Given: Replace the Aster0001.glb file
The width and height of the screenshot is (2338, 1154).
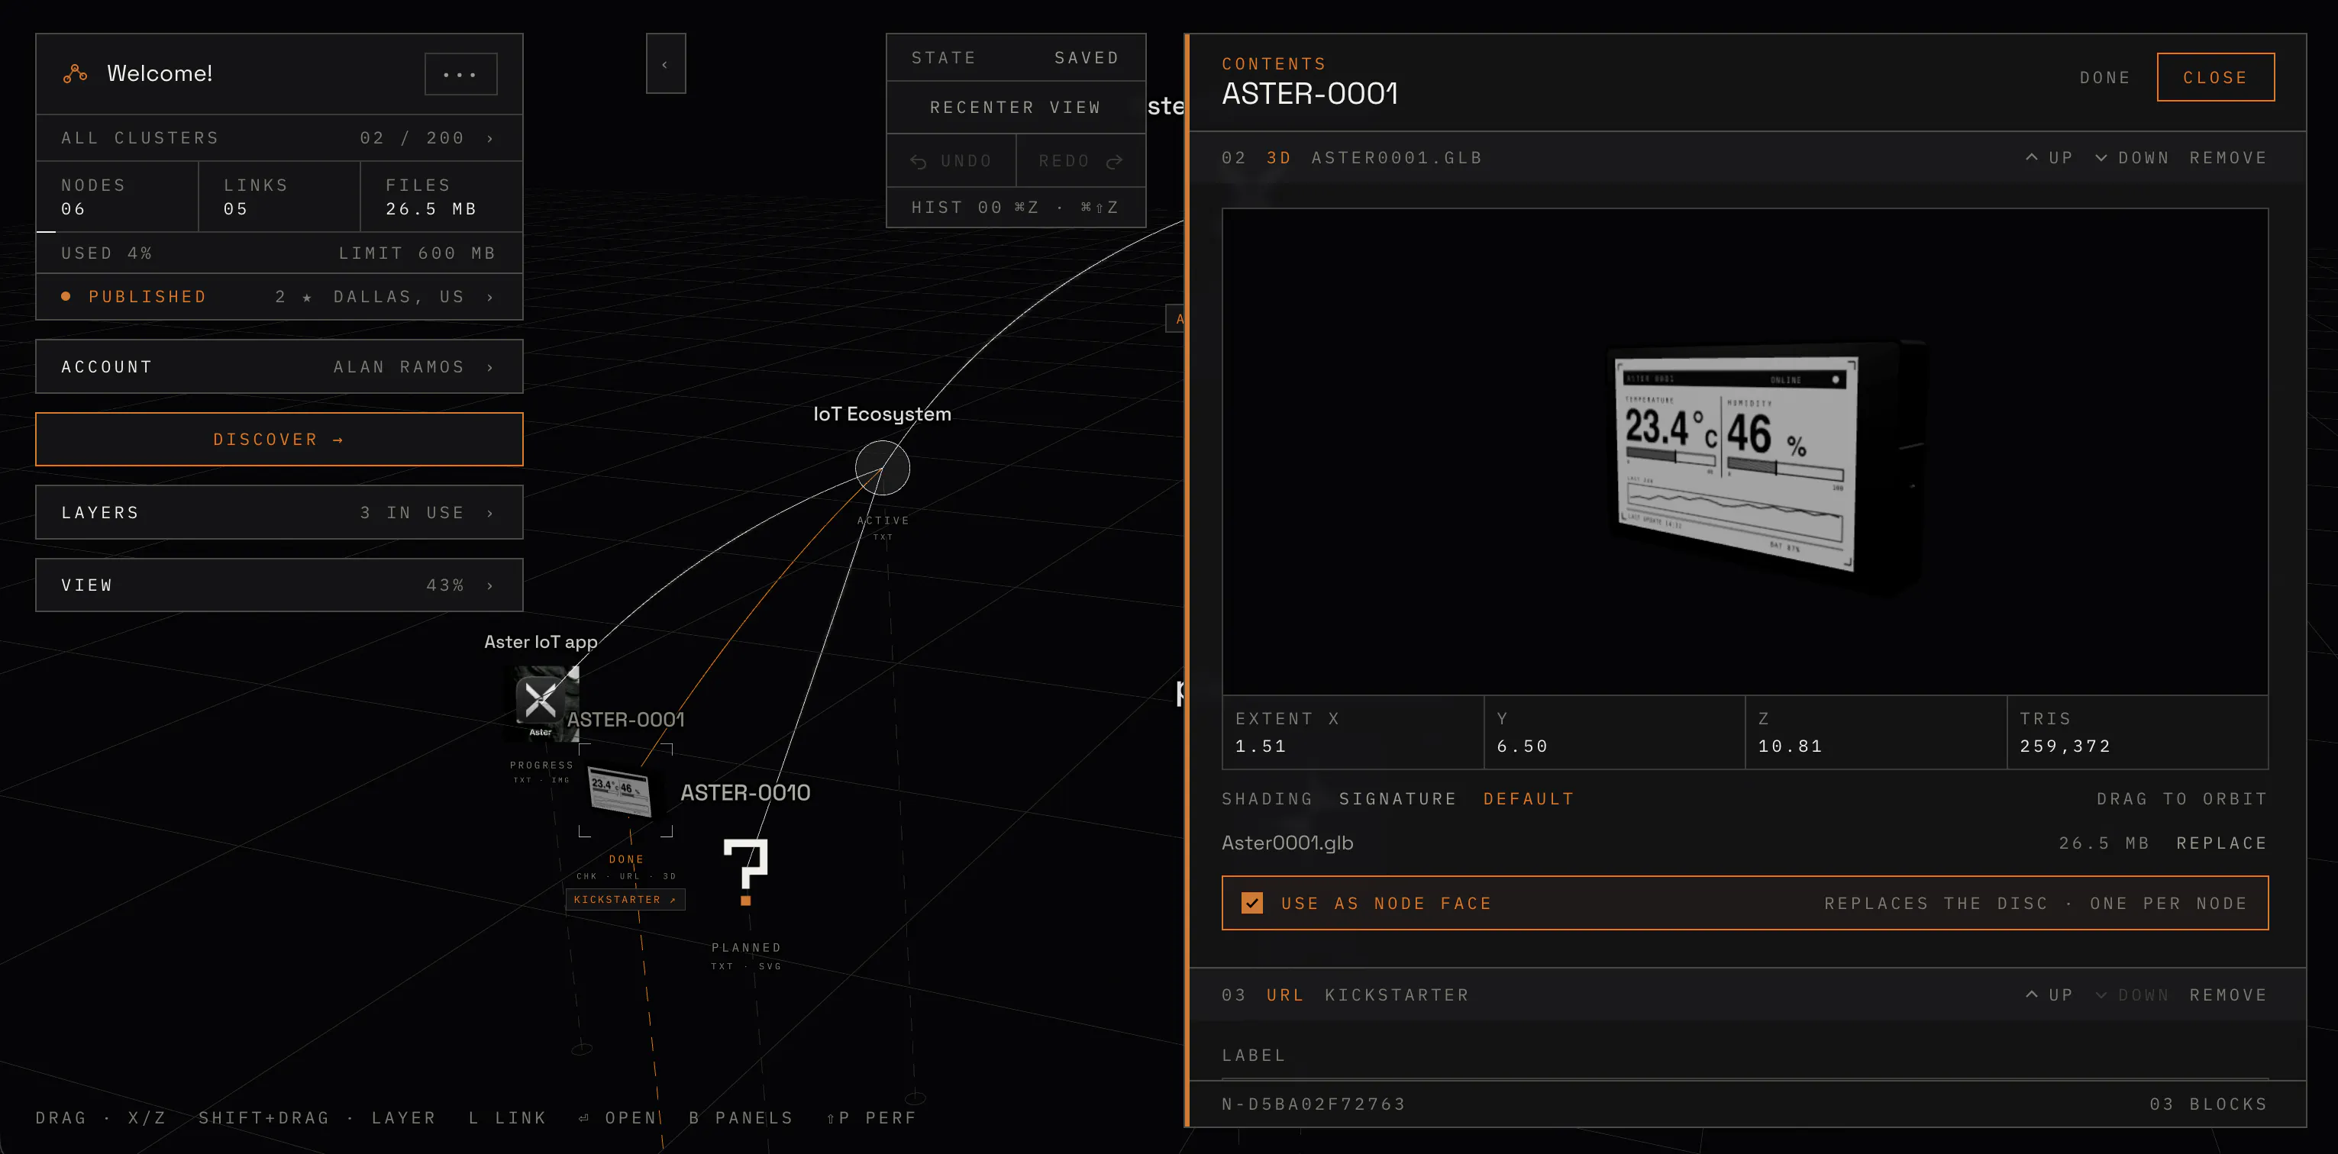Looking at the screenshot, I should [x=2222, y=843].
